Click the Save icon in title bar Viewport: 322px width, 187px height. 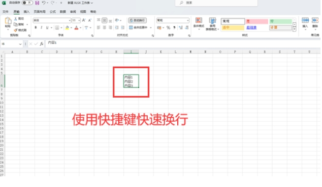click(x=37, y=3)
